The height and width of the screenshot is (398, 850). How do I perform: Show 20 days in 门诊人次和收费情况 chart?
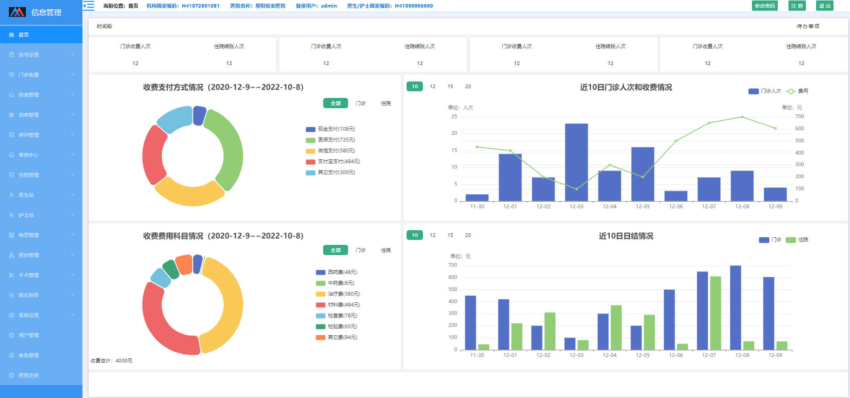pos(468,86)
